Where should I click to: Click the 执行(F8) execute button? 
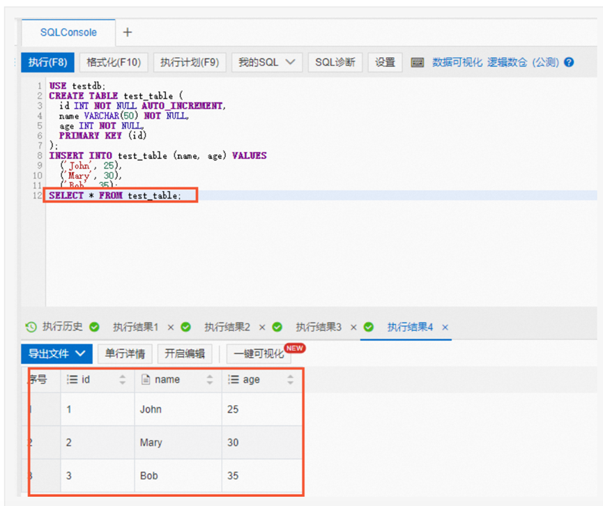(x=47, y=62)
